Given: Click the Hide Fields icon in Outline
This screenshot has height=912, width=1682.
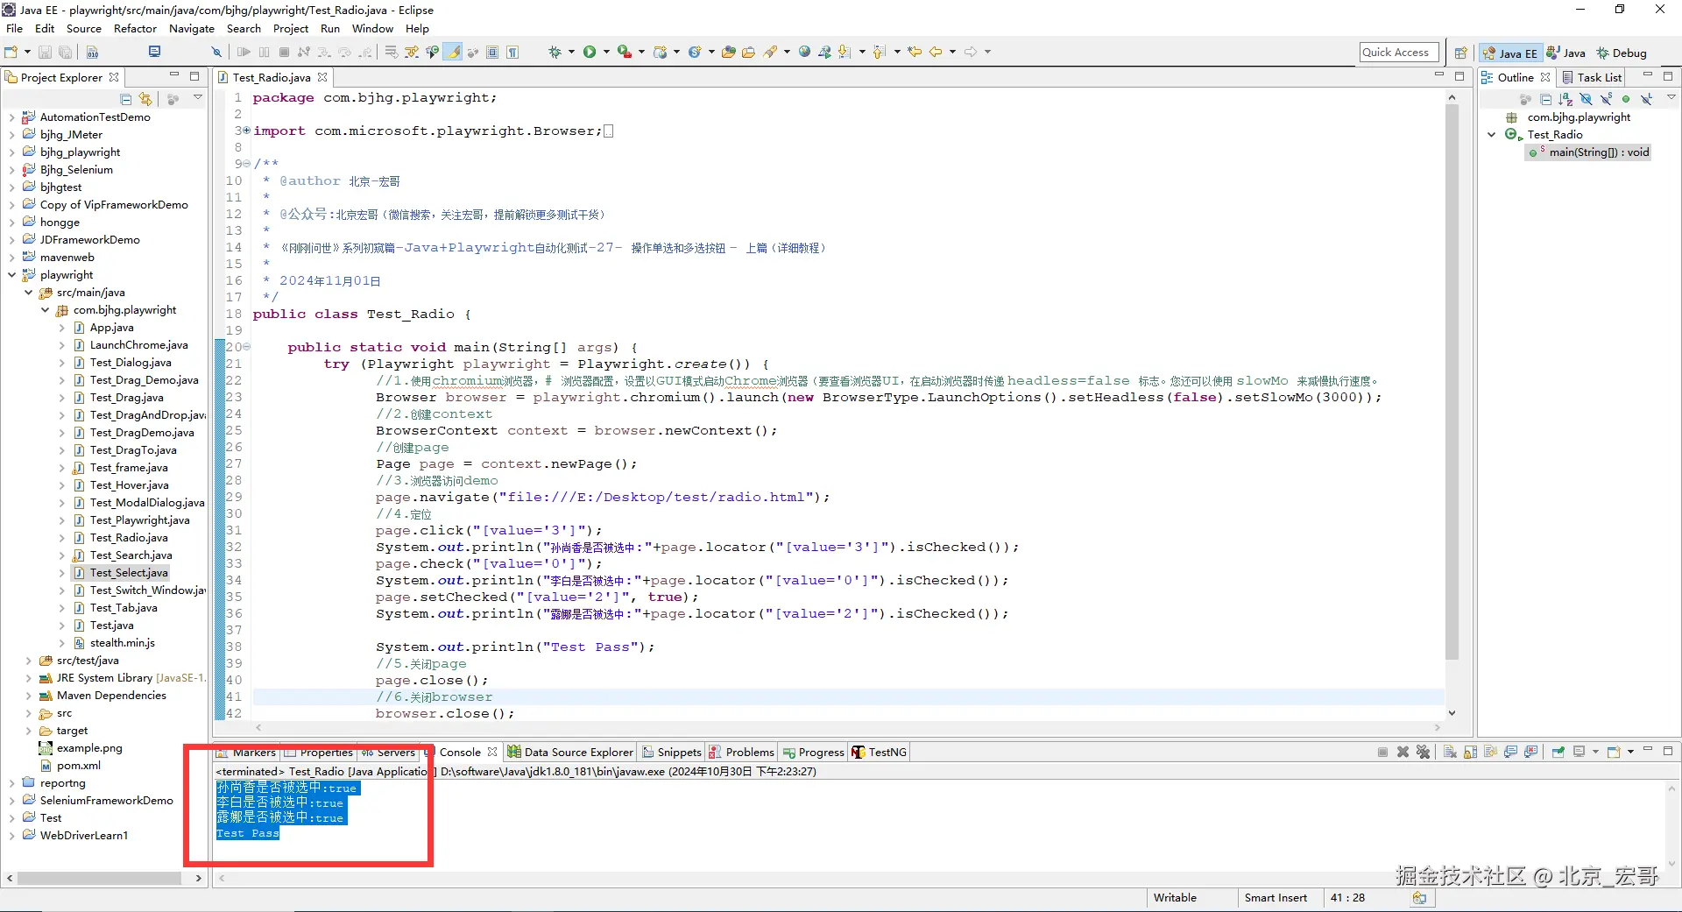Looking at the screenshot, I should [1586, 99].
